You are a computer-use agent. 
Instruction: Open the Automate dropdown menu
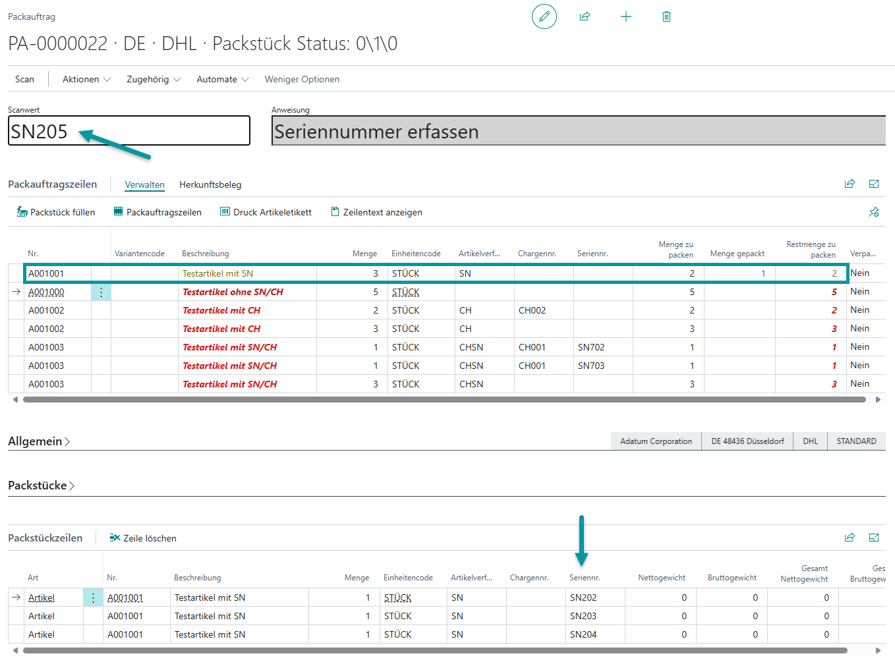coord(223,79)
